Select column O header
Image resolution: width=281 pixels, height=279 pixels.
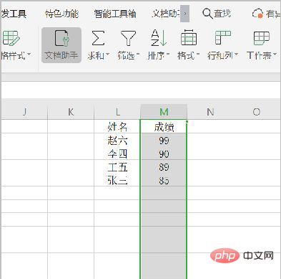click(257, 112)
